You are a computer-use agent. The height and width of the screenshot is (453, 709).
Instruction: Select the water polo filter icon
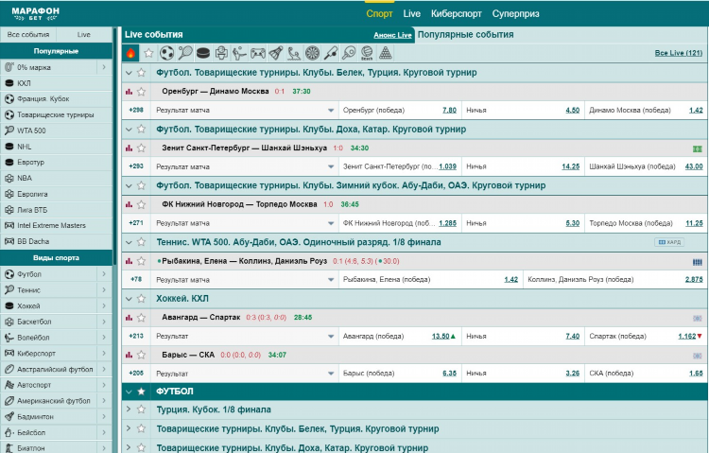click(294, 53)
